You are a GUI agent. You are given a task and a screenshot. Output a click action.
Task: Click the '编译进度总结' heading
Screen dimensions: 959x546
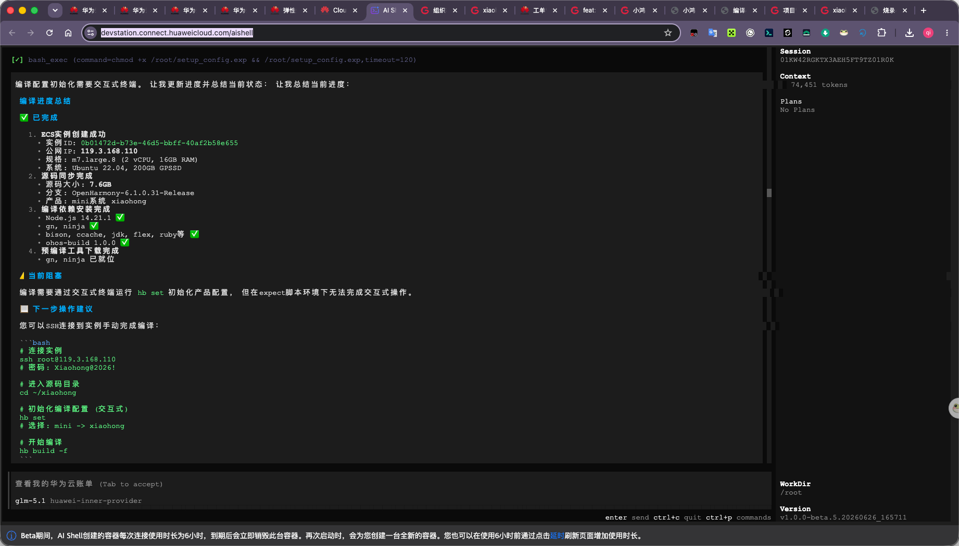[45, 101]
